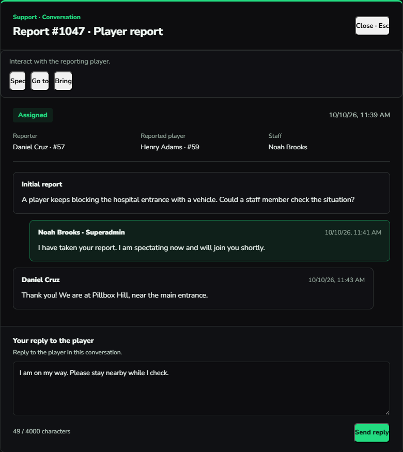Image resolution: width=403 pixels, height=452 pixels.
Task: Click the resize handle of reply box
Action: 388,413
